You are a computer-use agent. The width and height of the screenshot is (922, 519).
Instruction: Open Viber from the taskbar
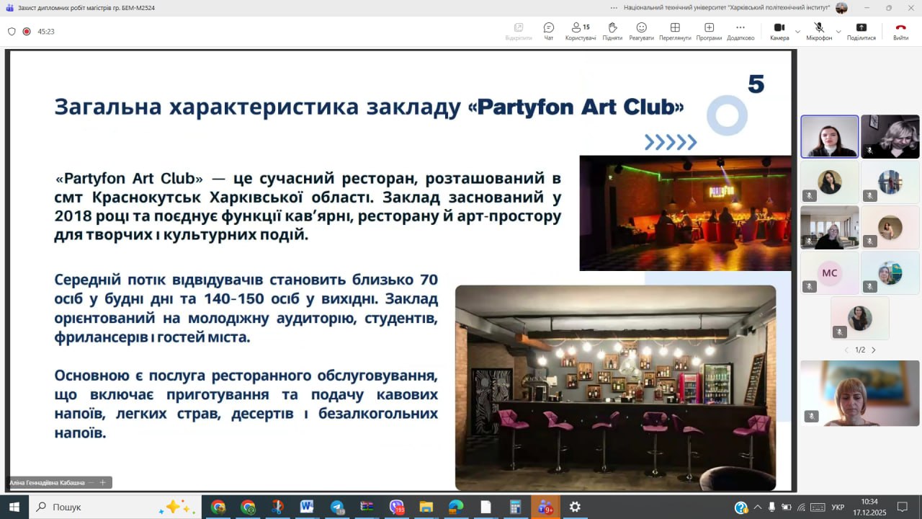tap(397, 507)
